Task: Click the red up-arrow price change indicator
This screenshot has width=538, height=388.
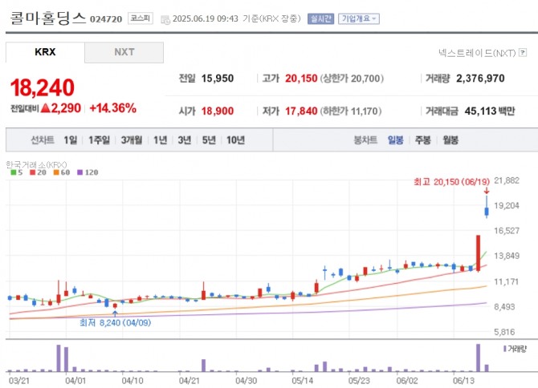Action: 46,107
